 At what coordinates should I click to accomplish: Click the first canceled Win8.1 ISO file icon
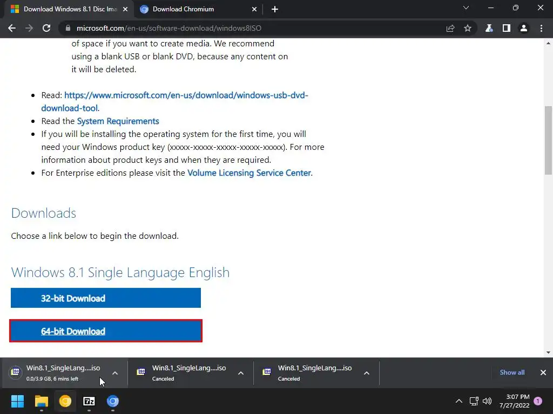click(x=141, y=371)
